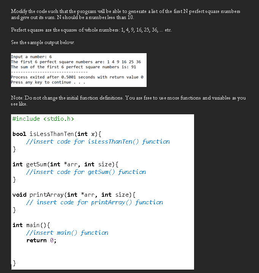Click the #include <stdio.h> line
Image resolution: width=259 pixels, height=273 pixels.
[43, 119]
